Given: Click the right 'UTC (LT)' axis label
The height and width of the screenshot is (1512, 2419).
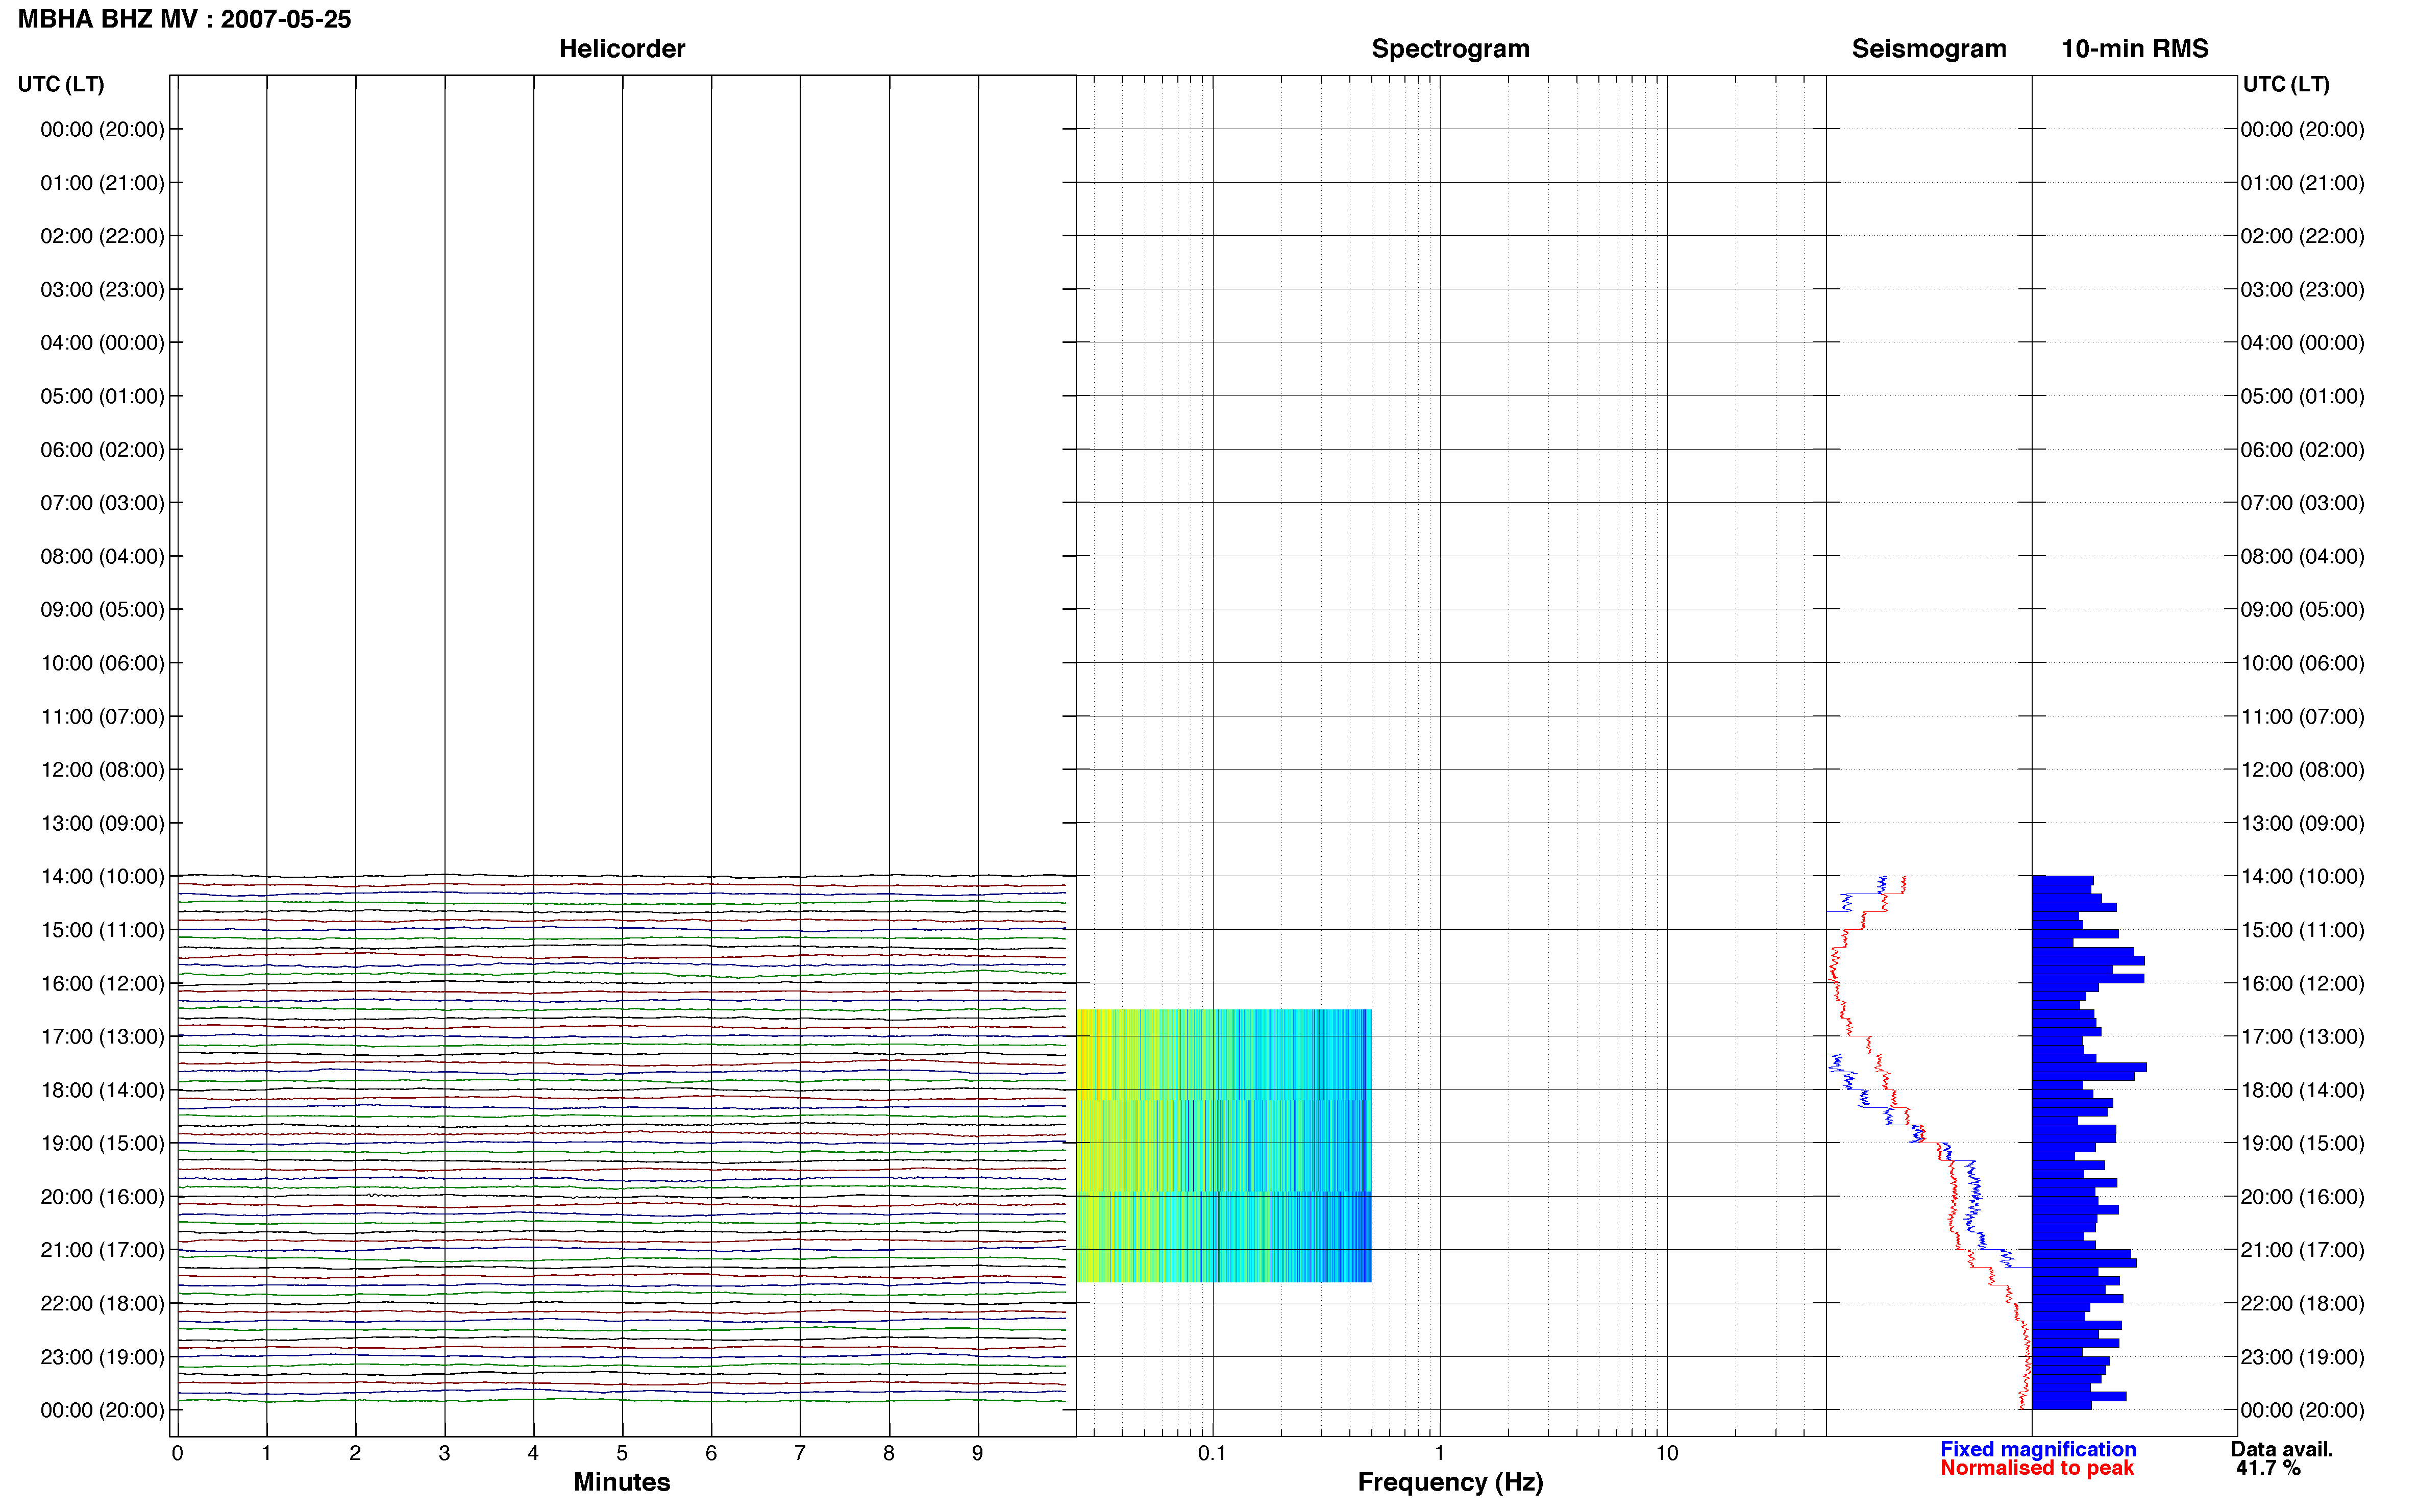Looking at the screenshot, I should (x=2285, y=84).
